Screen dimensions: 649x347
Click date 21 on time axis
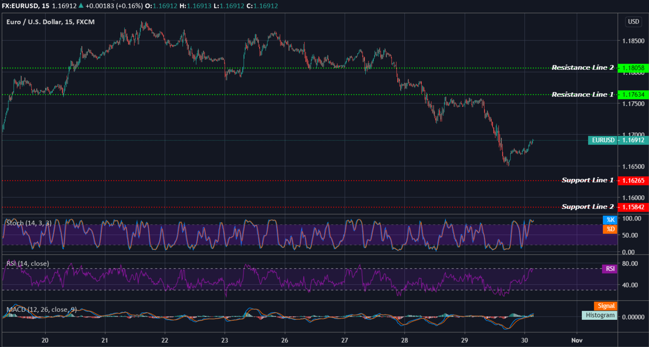105,340
